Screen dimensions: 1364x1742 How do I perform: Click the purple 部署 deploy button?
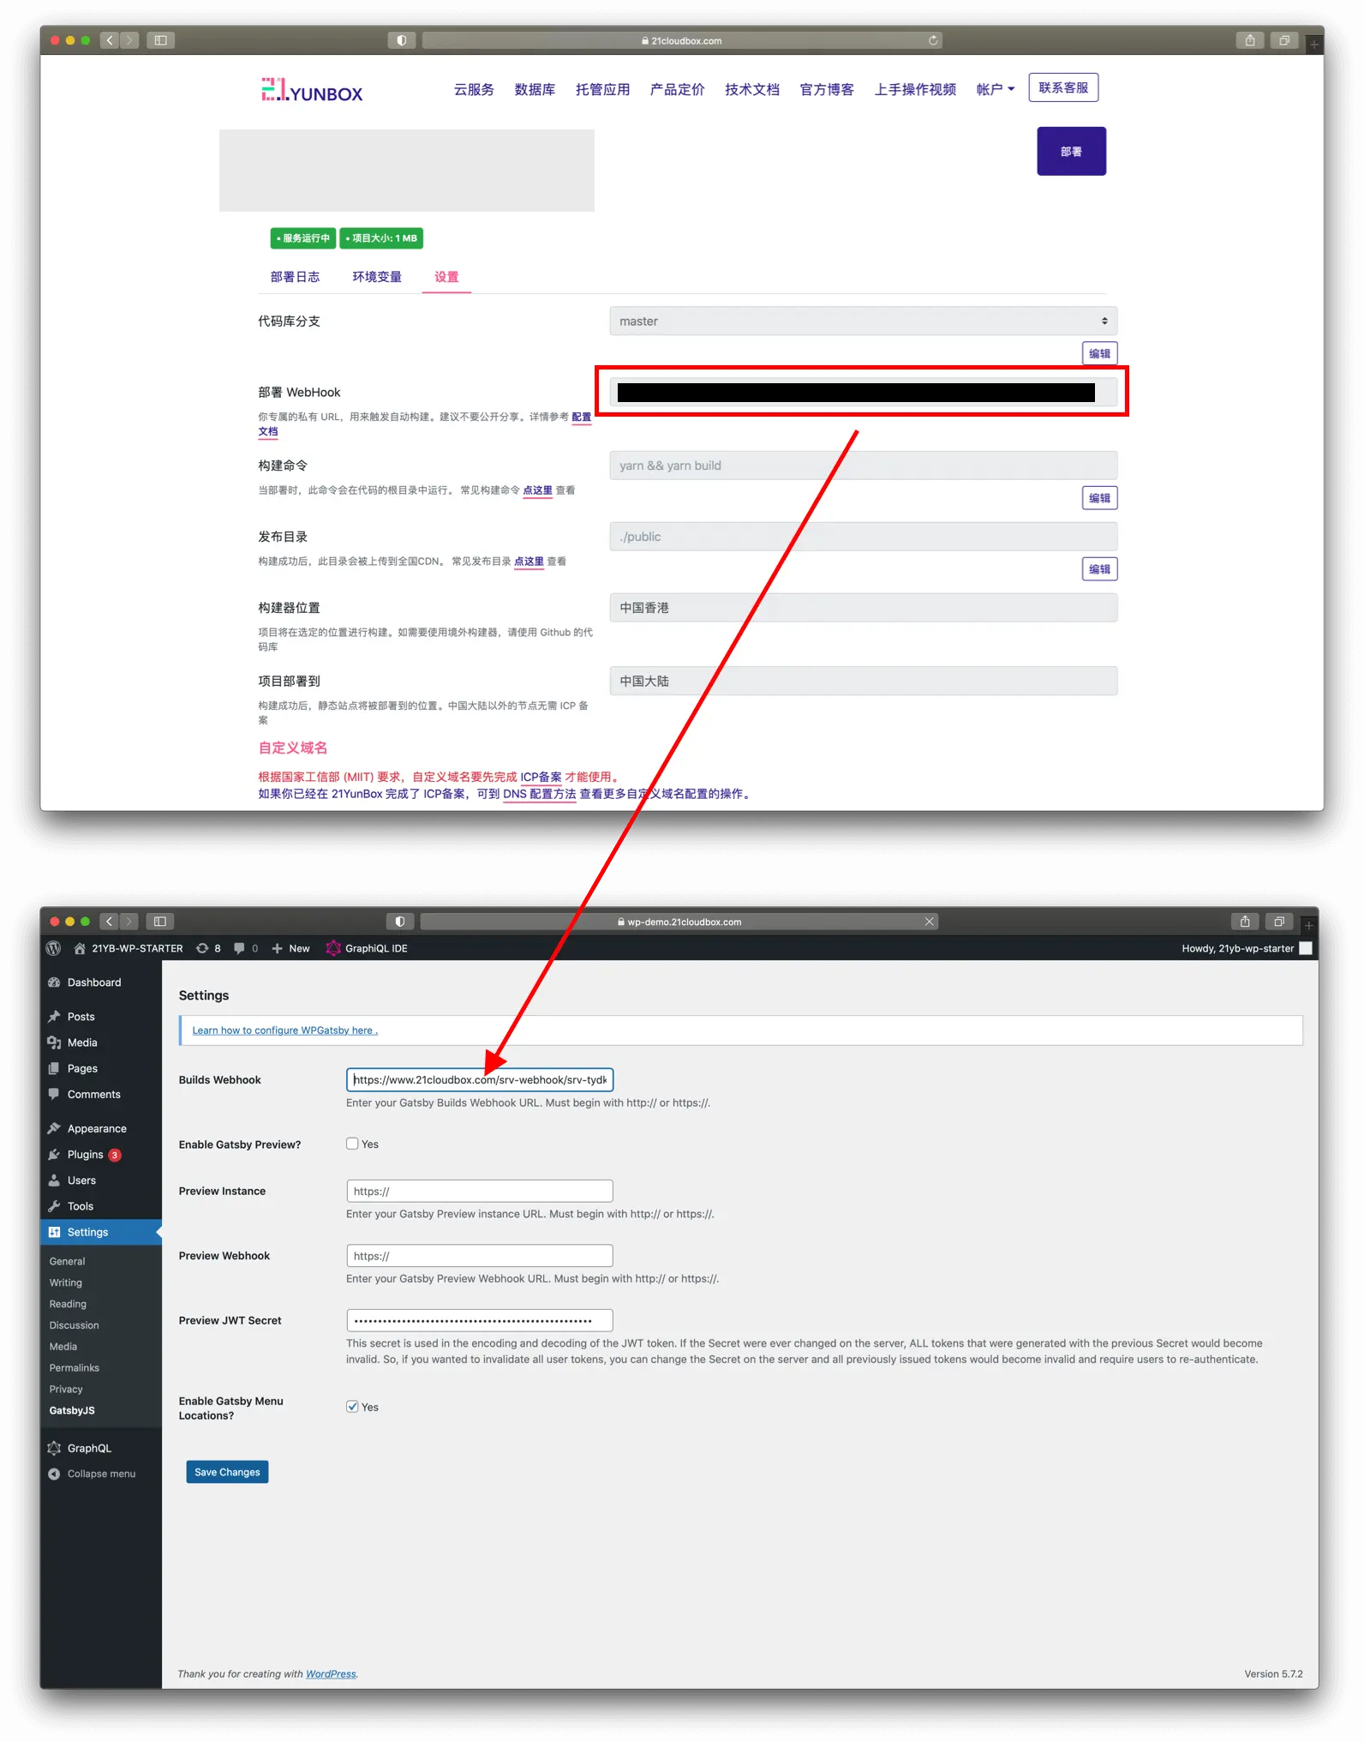[x=1071, y=152]
